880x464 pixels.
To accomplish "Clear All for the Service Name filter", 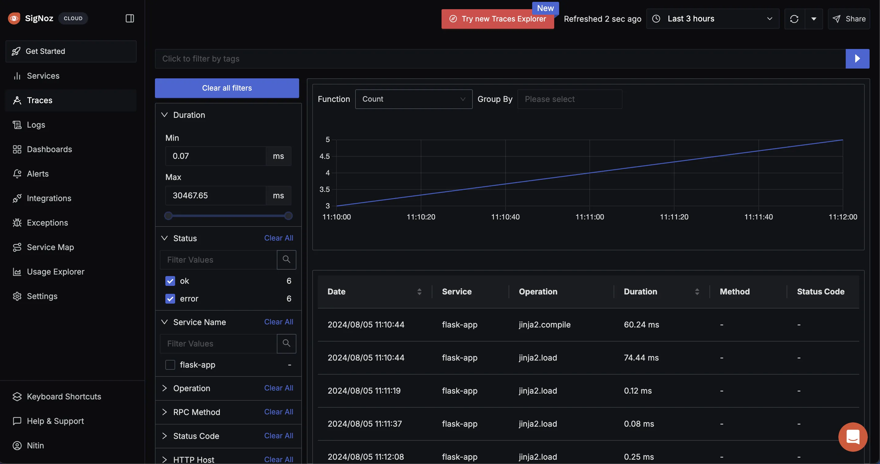I will (x=278, y=322).
